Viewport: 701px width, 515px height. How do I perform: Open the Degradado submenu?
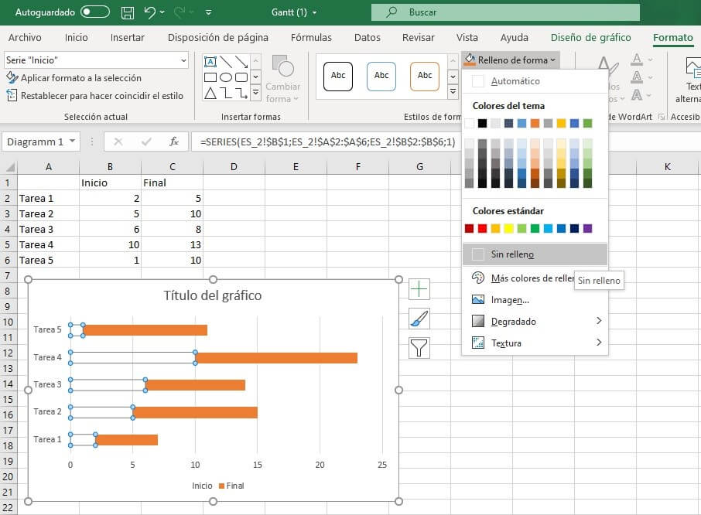click(535, 321)
